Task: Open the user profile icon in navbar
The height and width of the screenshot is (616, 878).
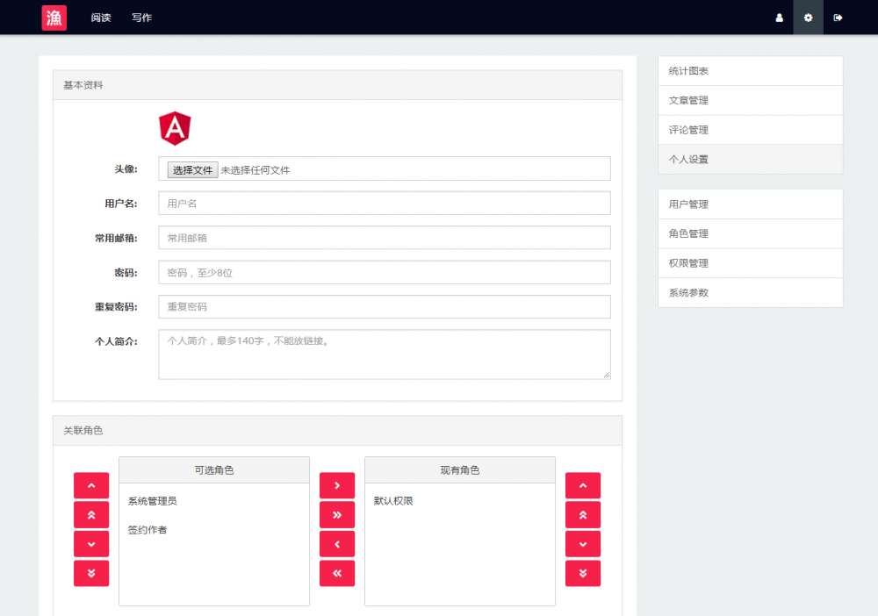Action: (779, 18)
